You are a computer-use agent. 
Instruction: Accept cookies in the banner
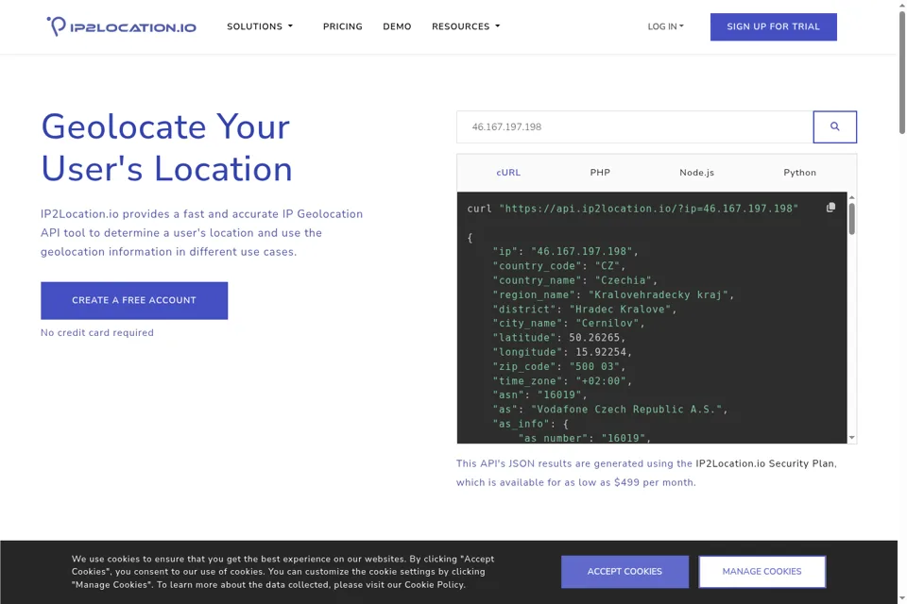coord(625,572)
